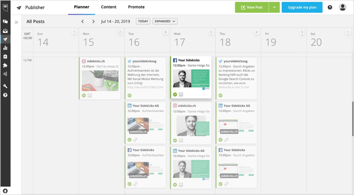
Task: Open sidebar Help question mark icon
Action: (5, 95)
